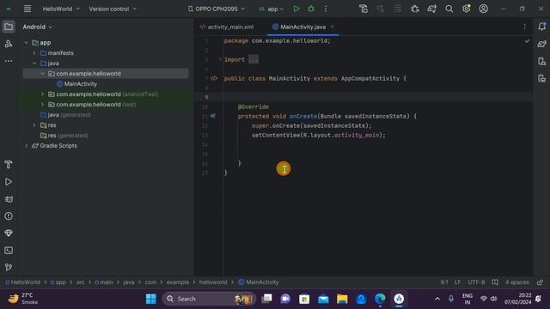The width and height of the screenshot is (550, 309).
Task: Click the related XML file gutter icon
Action: [x=214, y=78]
